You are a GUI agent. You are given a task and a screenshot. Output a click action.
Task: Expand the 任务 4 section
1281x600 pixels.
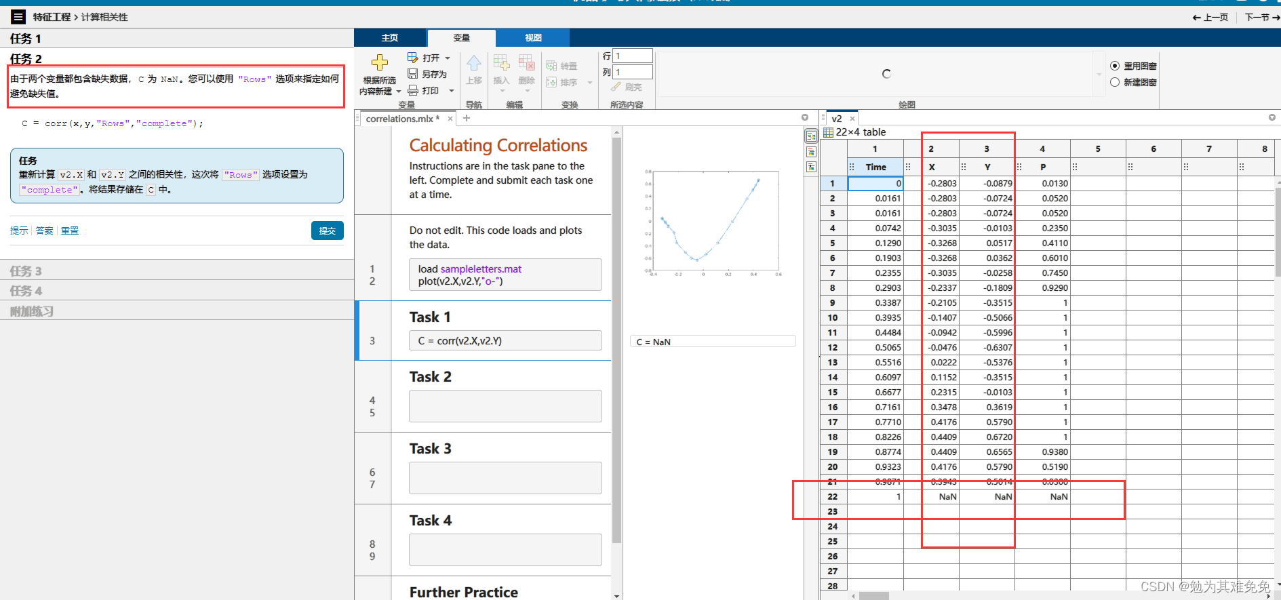point(176,290)
